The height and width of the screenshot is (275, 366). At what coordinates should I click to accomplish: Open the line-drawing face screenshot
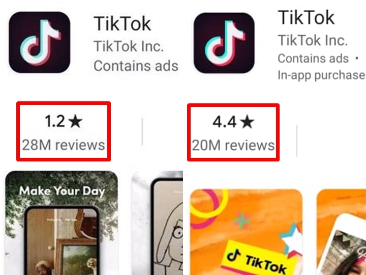pos(157,223)
